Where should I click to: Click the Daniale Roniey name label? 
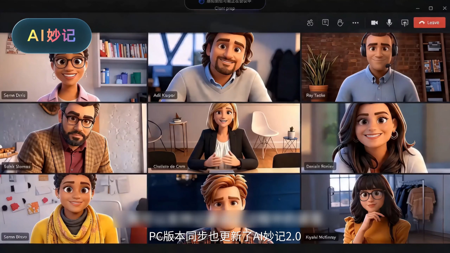(x=320, y=166)
